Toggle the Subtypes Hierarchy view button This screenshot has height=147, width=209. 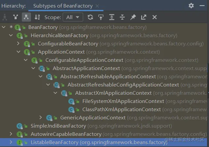[x=26, y=17]
